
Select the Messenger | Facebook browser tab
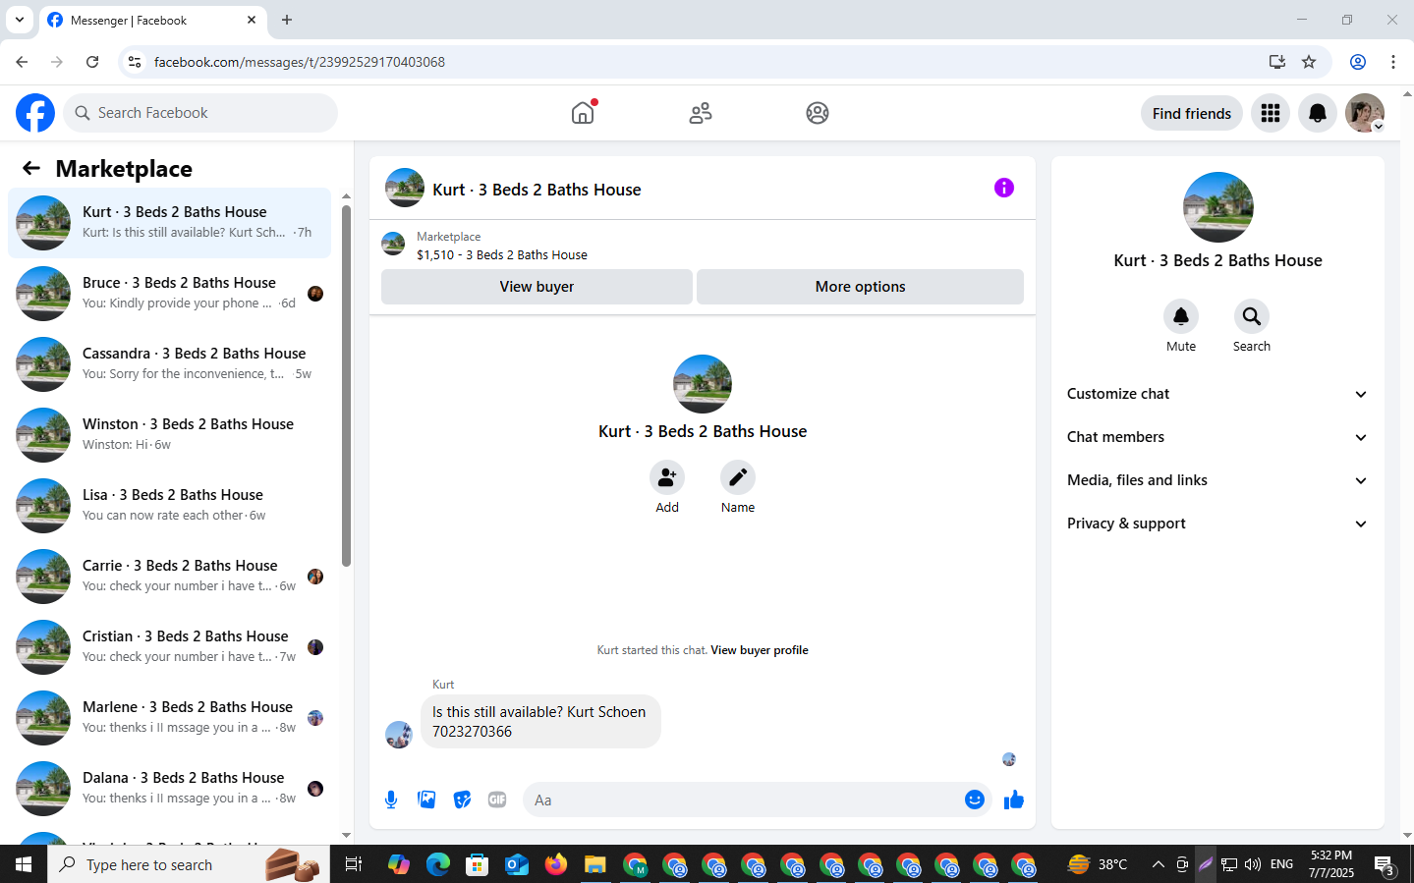pyautogui.click(x=152, y=20)
